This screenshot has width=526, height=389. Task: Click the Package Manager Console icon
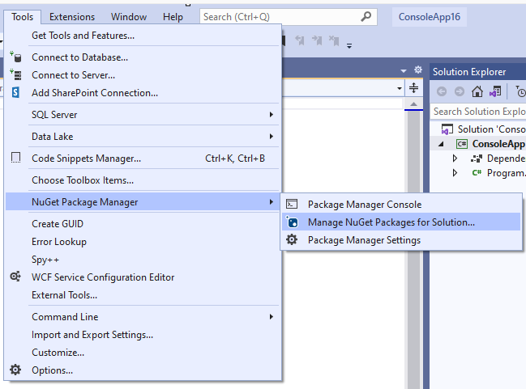tap(292, 204)
